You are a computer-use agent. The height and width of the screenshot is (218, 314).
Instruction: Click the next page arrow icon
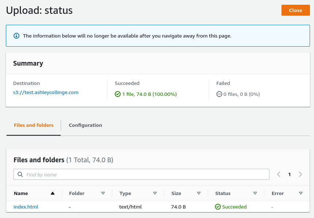[x=300, y=174]
